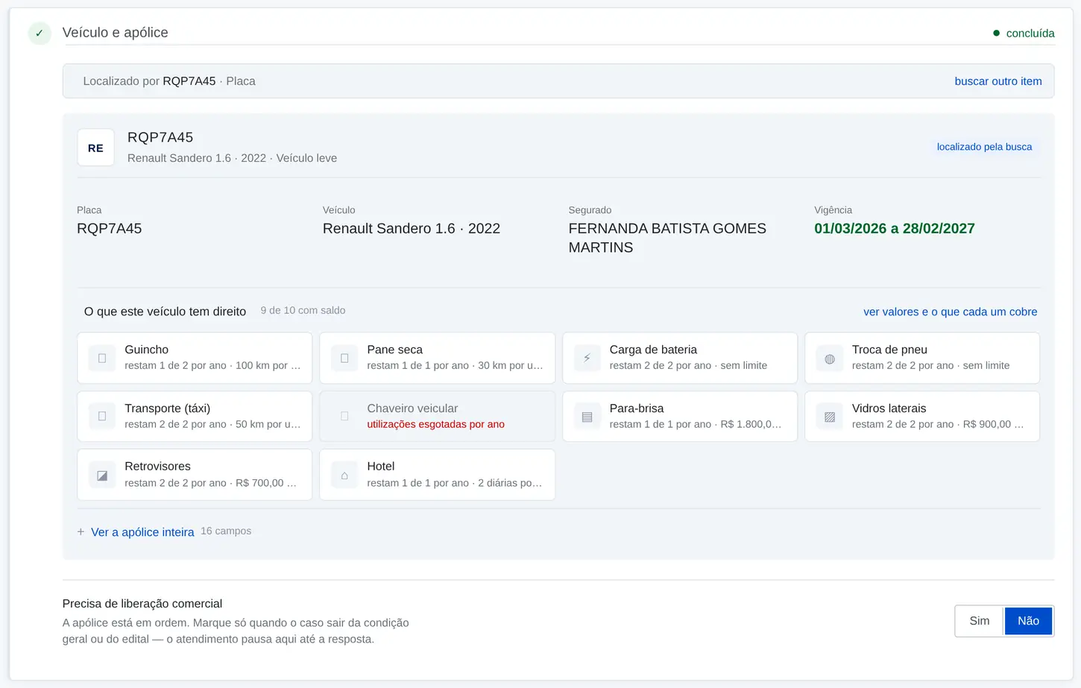1081x688 pixels.
Task: Expand Ver a apólice inteira
Action: pos(142,532)
